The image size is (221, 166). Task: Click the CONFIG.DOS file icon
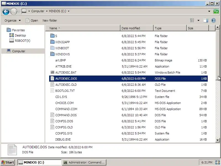pyautogui.click(x=52, y=121)
